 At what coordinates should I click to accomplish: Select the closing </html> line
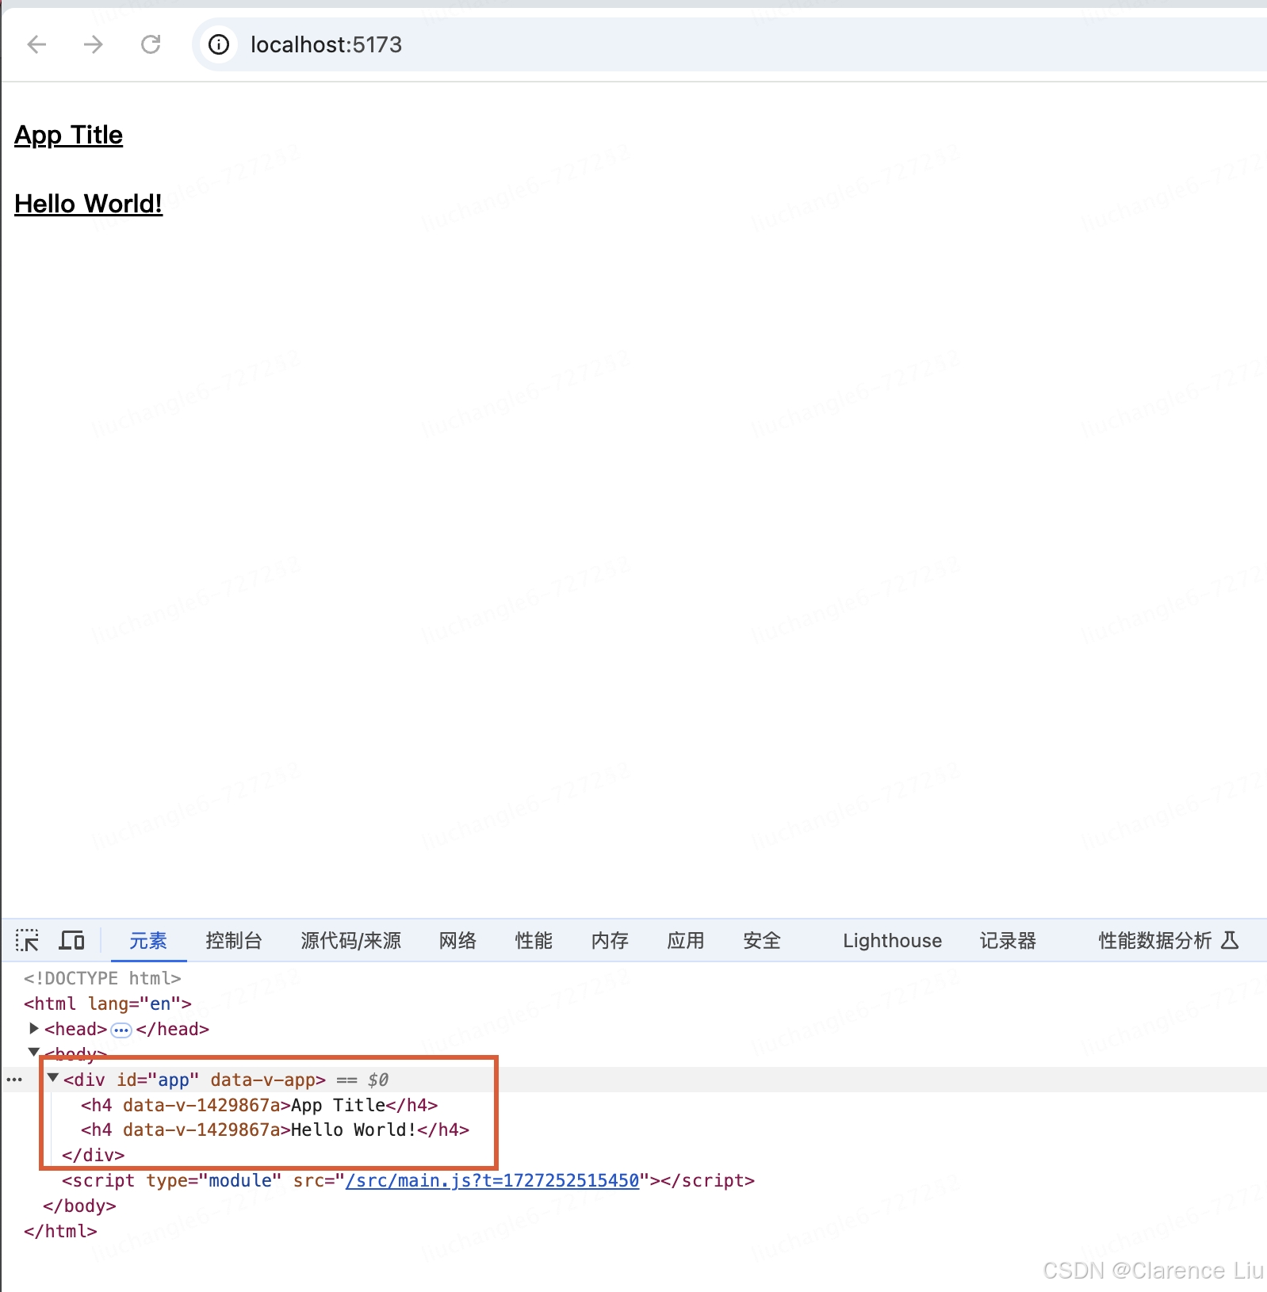pos(60,1231)
